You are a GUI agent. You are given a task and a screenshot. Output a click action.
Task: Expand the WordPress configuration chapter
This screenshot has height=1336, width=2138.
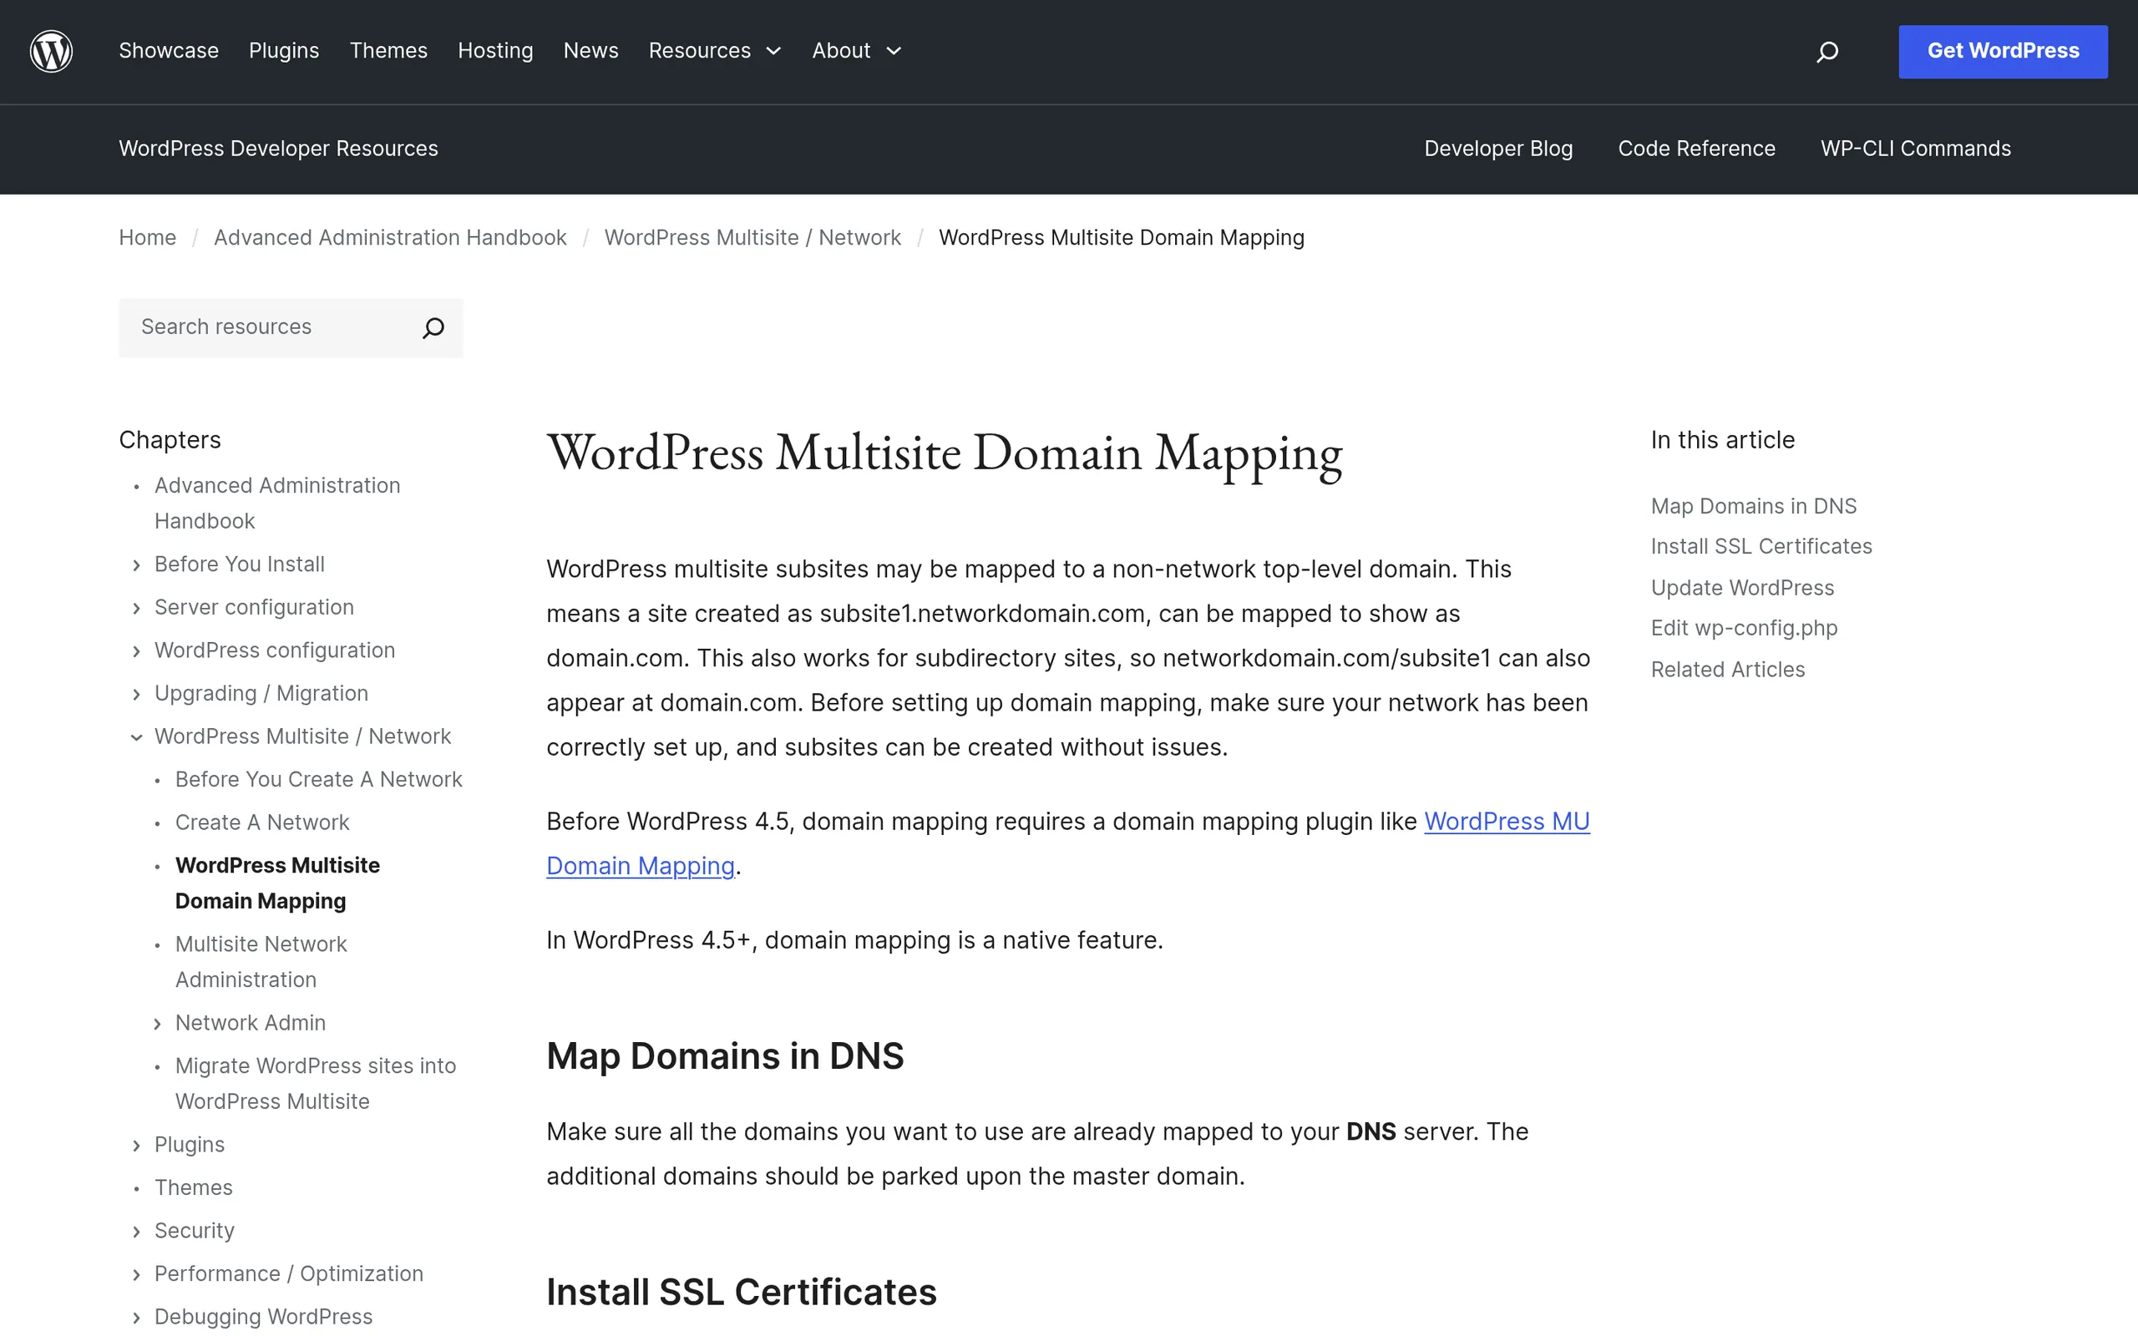point(136,652)
